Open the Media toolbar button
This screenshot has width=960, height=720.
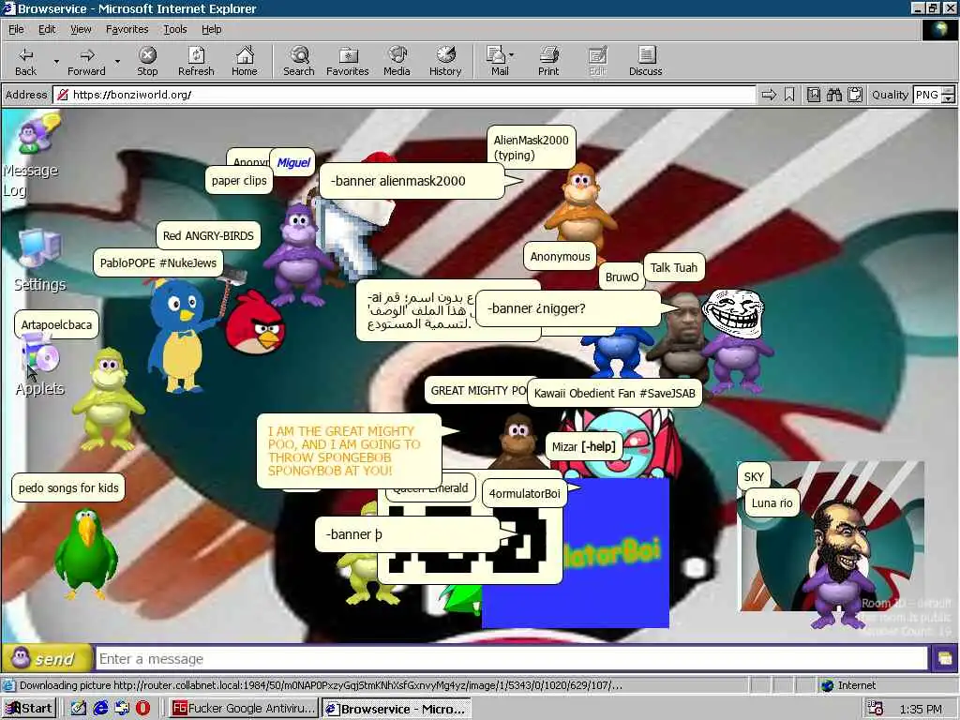pyautogui.click(x=397, y=61)
